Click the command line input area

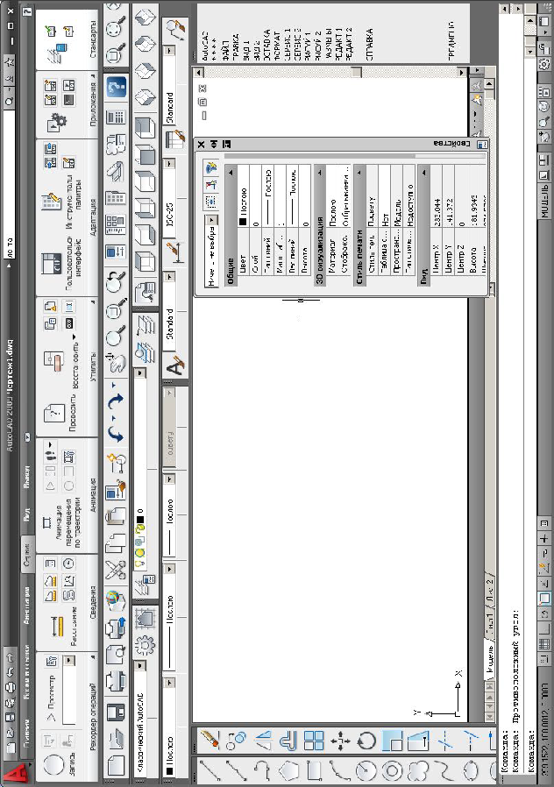point(531,438)
